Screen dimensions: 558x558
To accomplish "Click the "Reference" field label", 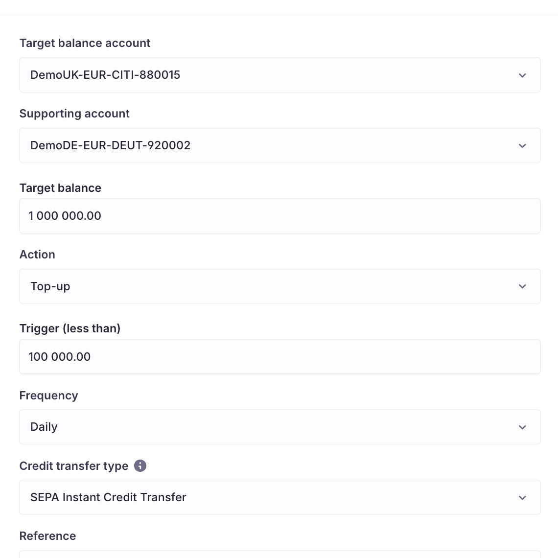I will pyautogui.click(x=47, y=536).
